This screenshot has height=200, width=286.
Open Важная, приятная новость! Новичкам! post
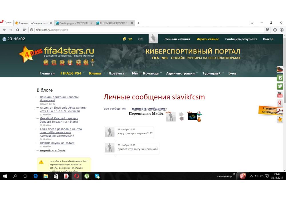[59, 99]
